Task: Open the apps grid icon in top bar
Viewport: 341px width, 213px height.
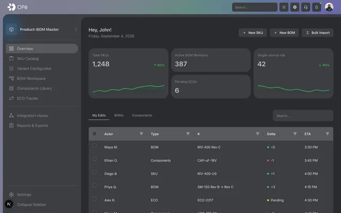Action: (x=284, y=7)
